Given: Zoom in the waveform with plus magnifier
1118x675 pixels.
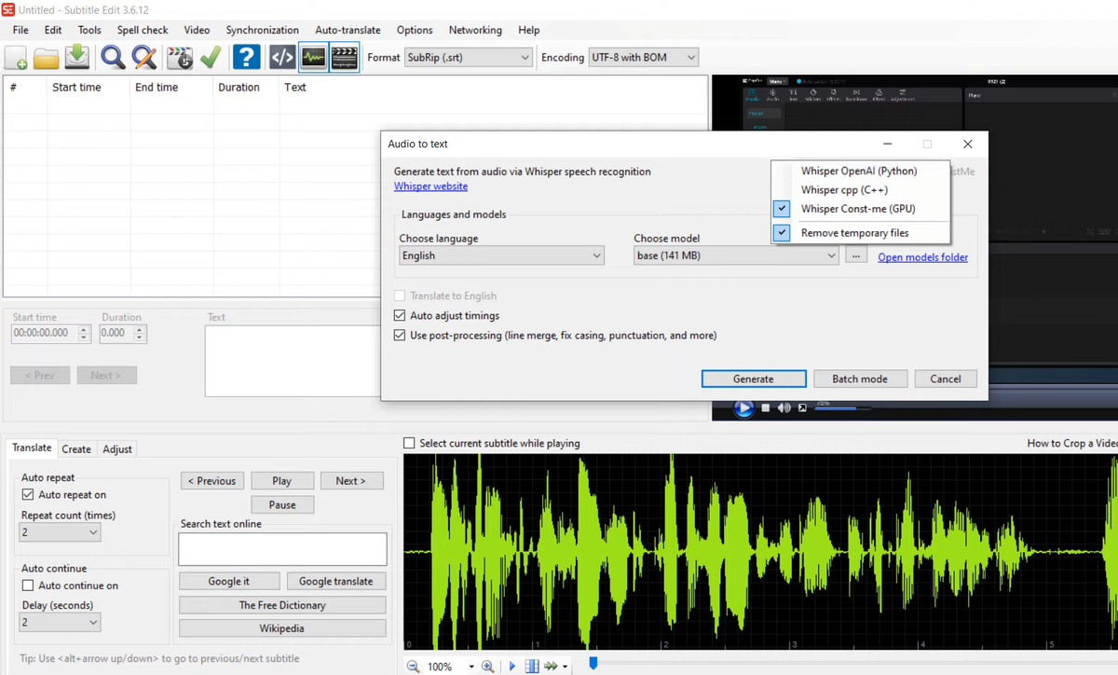Looking at the screenshot, I should (x=487, y=667).
